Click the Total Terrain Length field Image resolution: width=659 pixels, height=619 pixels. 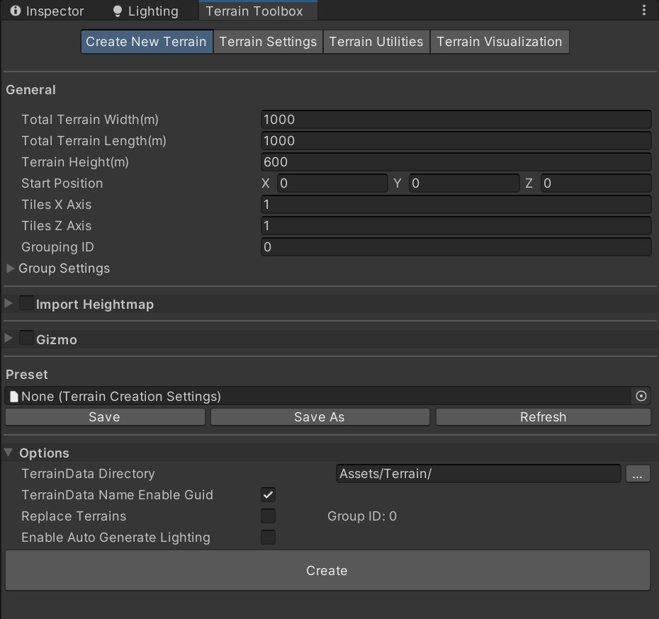456,141
